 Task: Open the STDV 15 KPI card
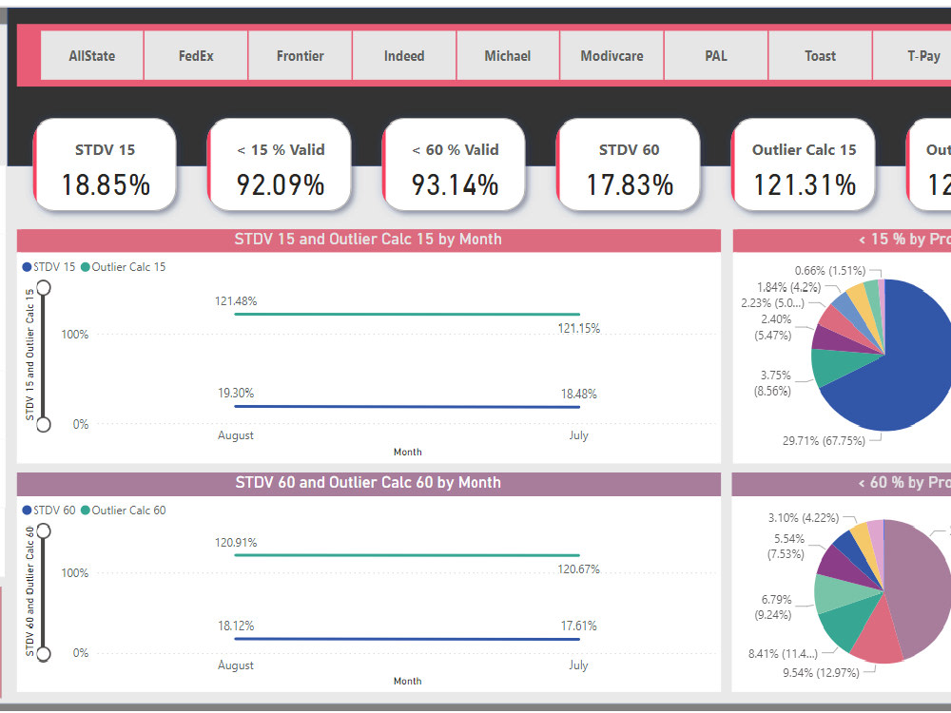(105, 164)
